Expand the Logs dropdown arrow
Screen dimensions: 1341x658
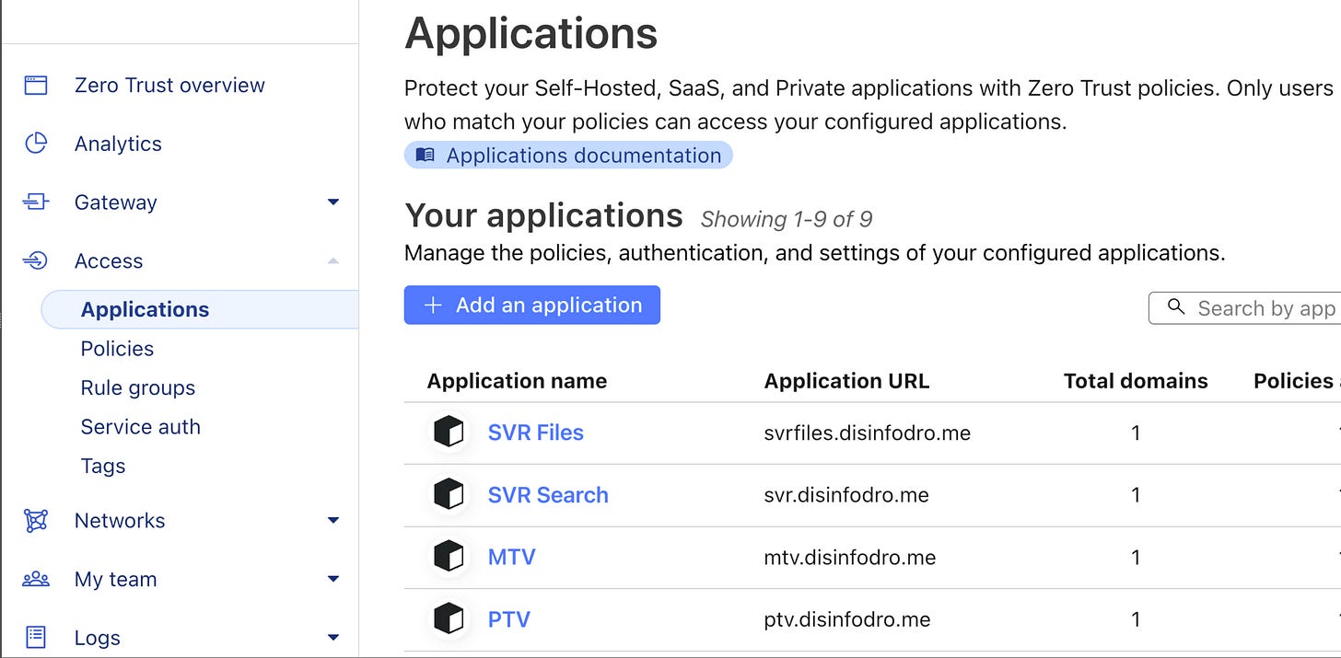point(333,638)
